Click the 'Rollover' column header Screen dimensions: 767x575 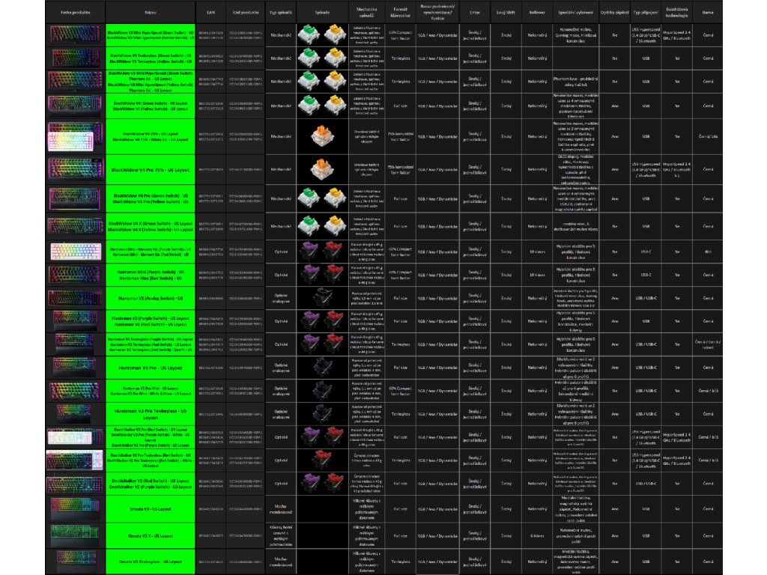[536, 13]
